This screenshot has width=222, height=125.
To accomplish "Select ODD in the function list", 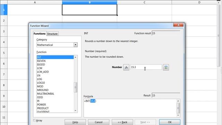I will [x=55, y=97].
